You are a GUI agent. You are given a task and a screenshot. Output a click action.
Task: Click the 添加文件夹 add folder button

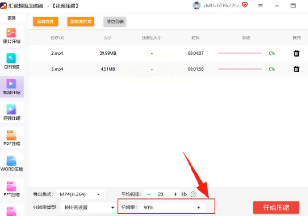(81, 22)
